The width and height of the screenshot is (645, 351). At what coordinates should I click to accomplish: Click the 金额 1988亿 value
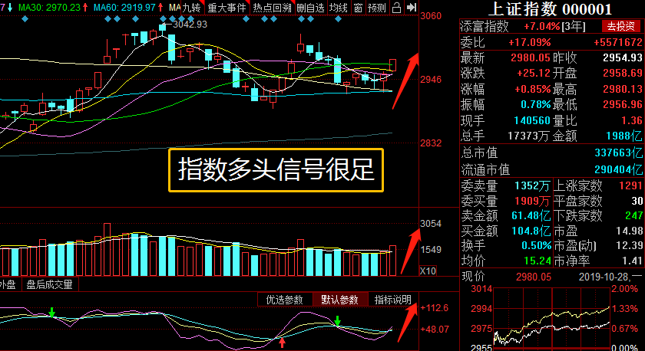coord(624,136)
